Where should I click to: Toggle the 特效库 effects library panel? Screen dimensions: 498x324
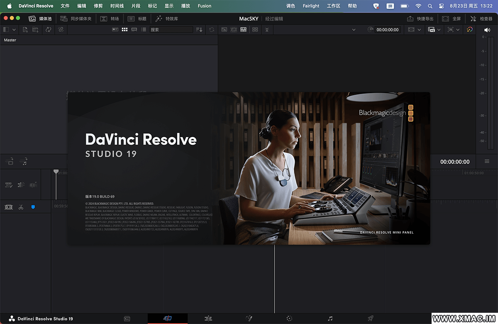(166, 19)
